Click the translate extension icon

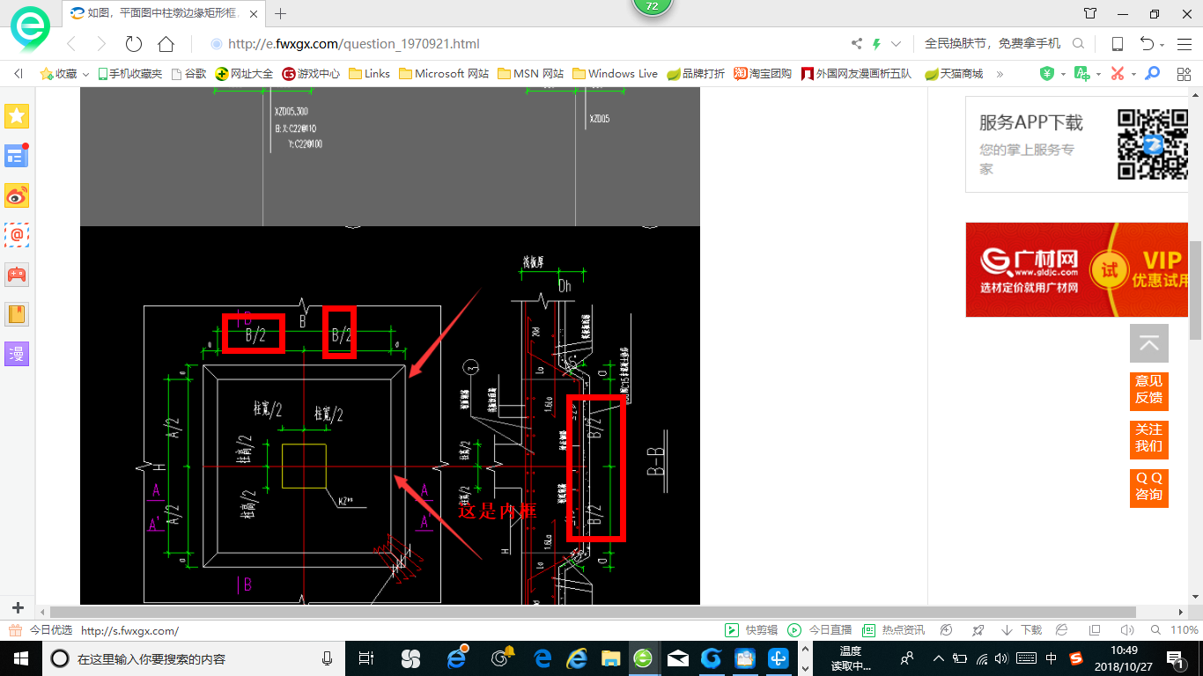click(x=1082, y=74)
